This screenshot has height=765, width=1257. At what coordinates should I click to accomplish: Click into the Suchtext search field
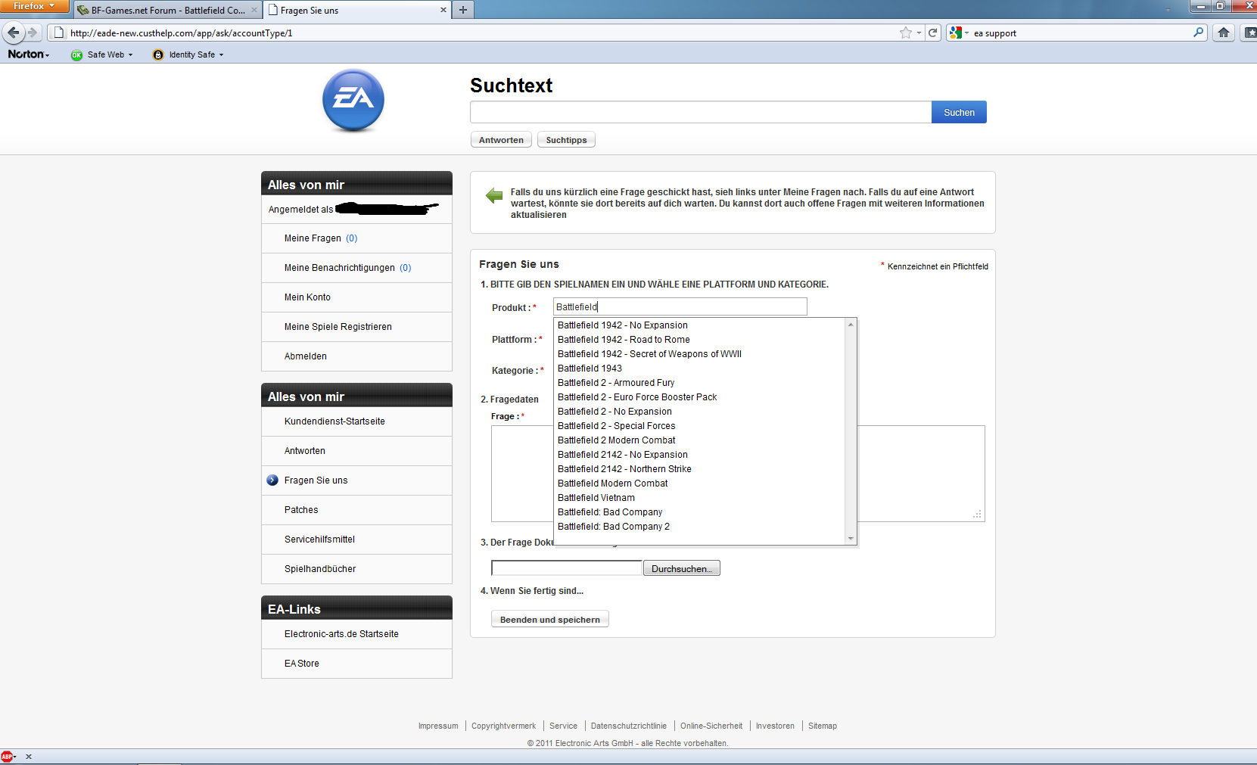point(701,112)
